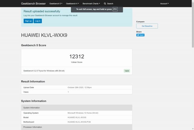Image resolution: width=194 pixels, height=130 pixels.
Task: Click the Sign up button
Action: (x=28, y=21)
